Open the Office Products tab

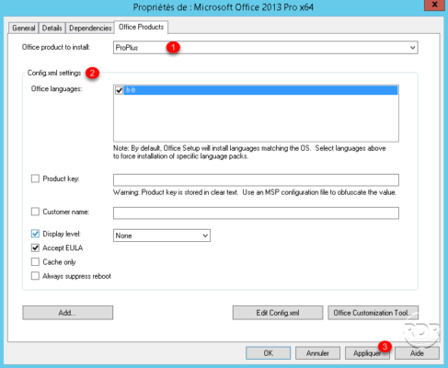coord(141,27)
